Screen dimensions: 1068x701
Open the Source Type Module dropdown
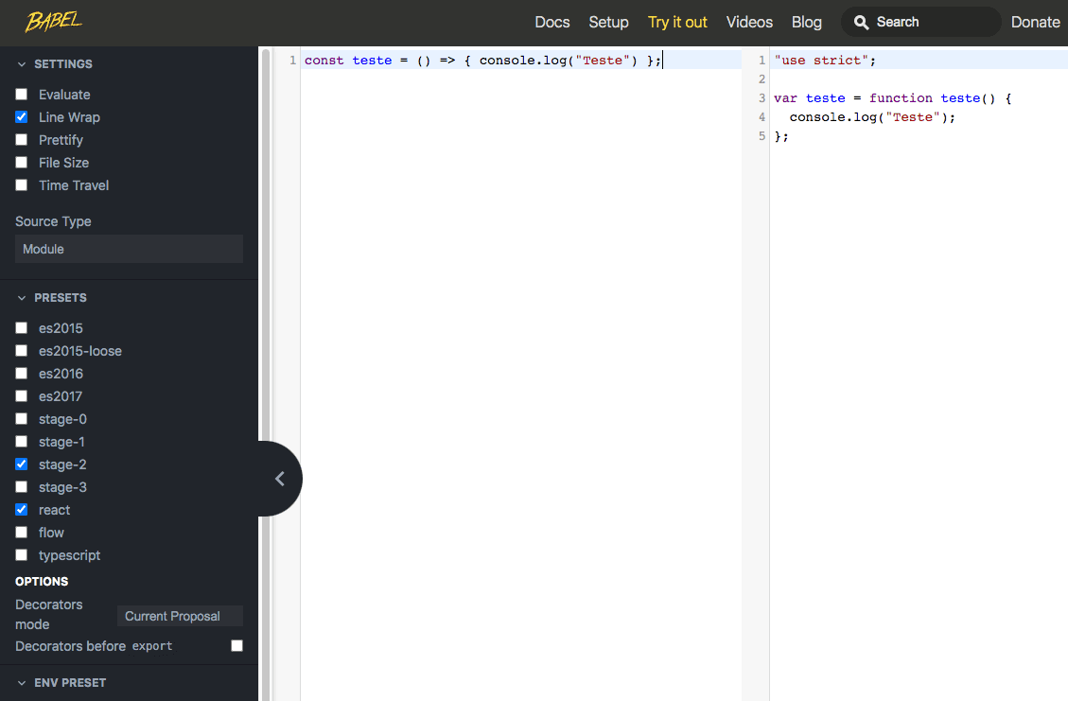pyautogui.click(x=128, y=249)
